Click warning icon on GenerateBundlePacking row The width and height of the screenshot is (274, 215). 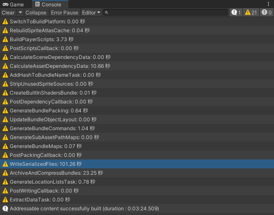(x=5, y=110)
